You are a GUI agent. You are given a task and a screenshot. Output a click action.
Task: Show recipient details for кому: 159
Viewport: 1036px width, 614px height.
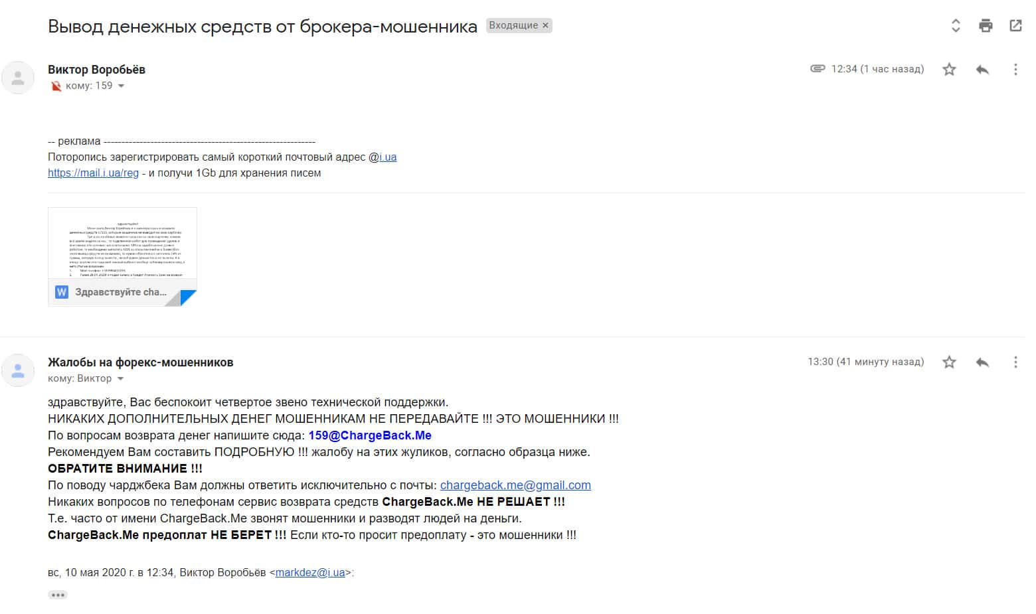tap(121, 86)
